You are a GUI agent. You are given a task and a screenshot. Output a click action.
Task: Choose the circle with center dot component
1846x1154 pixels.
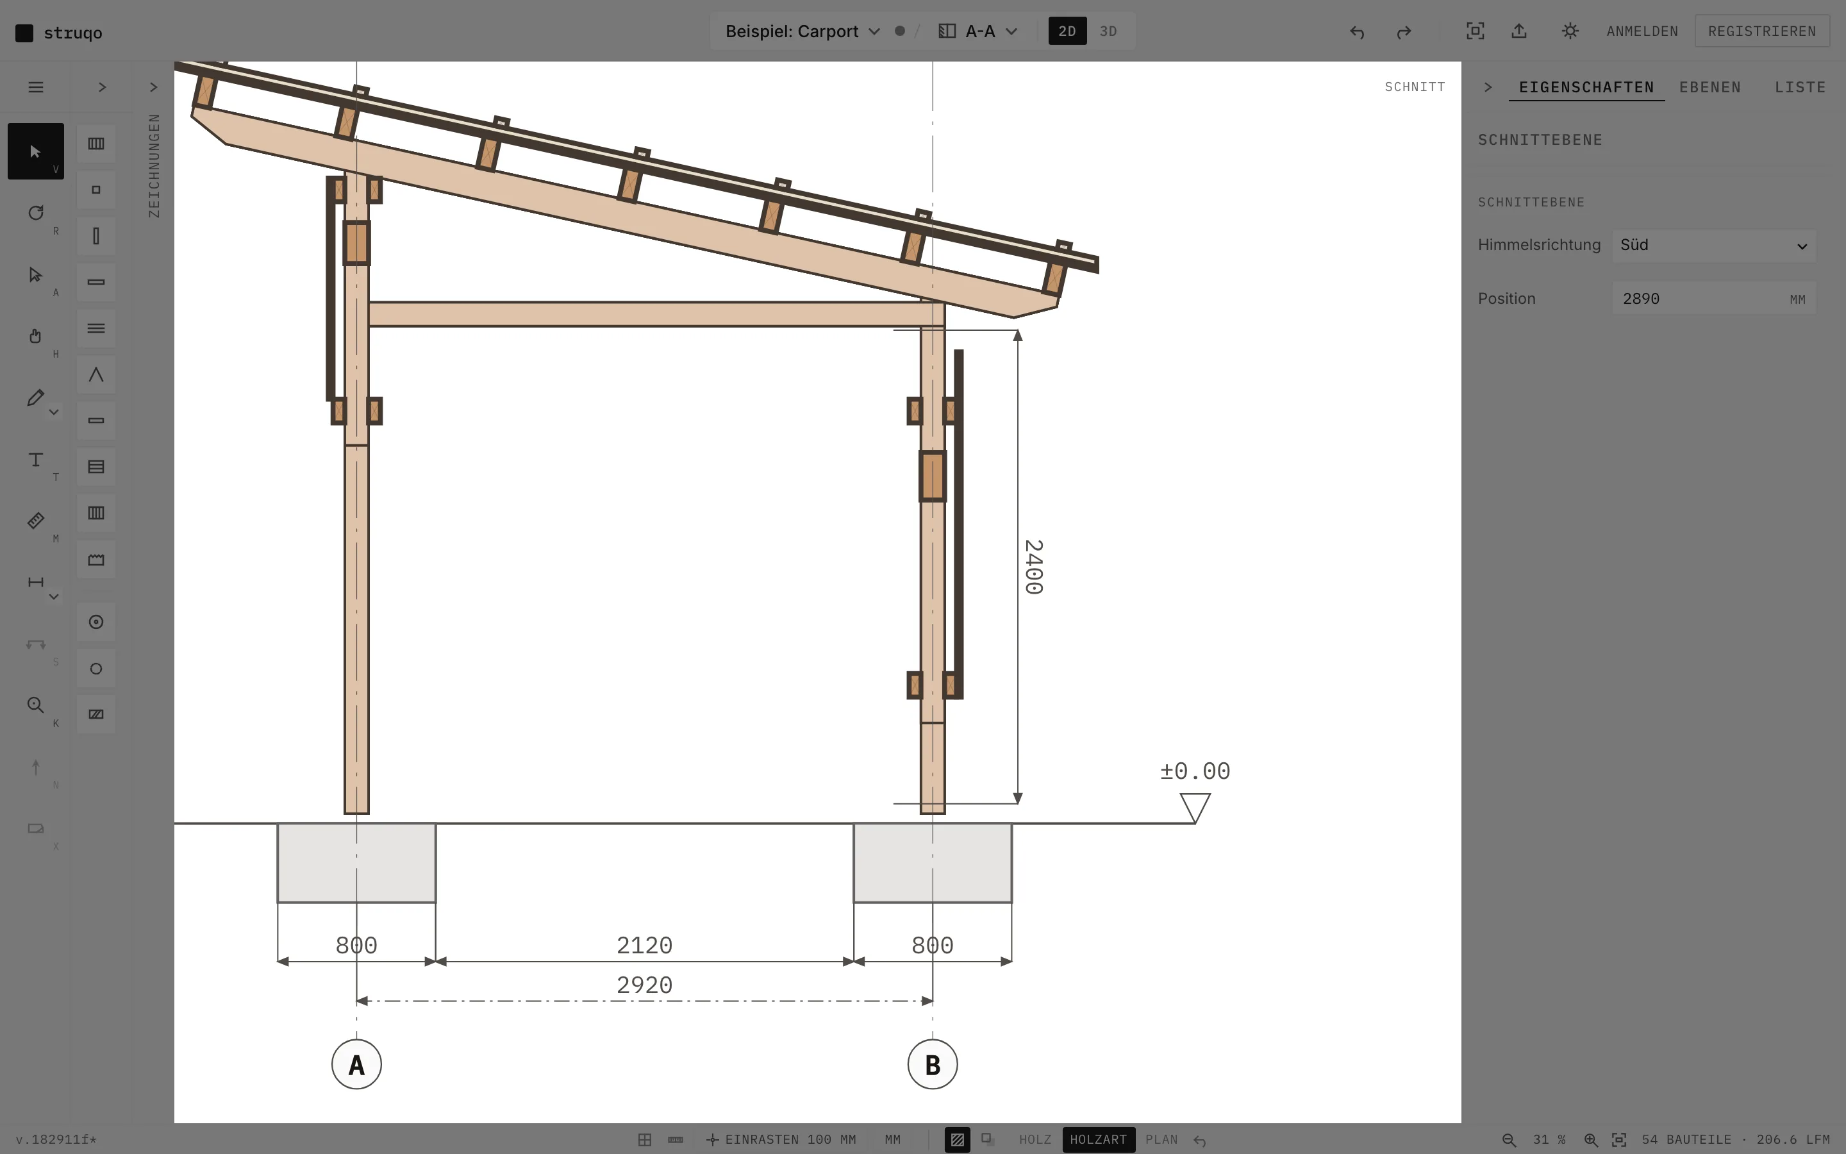[96, 622]
